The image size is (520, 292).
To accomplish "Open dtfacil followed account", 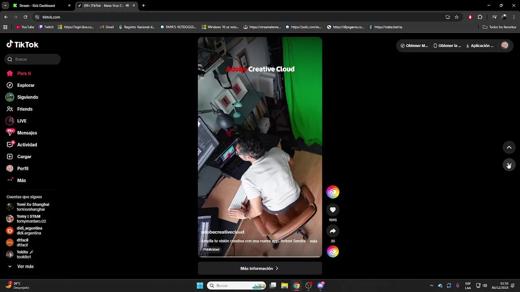I will [17, 243].
